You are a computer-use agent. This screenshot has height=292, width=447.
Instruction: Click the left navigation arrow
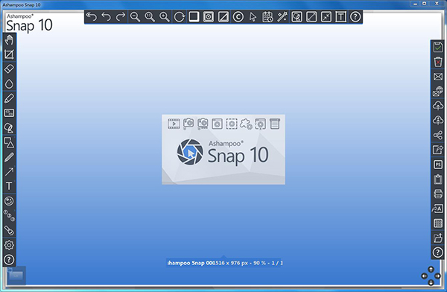coord(424,276)
